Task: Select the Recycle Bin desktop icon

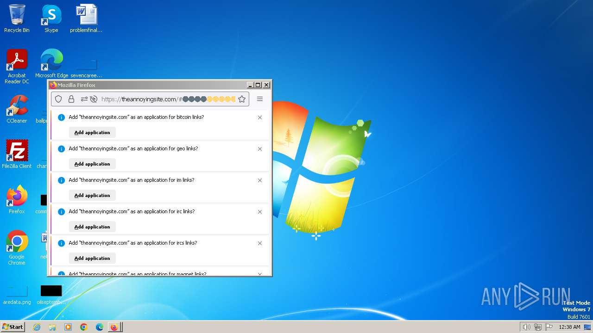Action: 17,18
